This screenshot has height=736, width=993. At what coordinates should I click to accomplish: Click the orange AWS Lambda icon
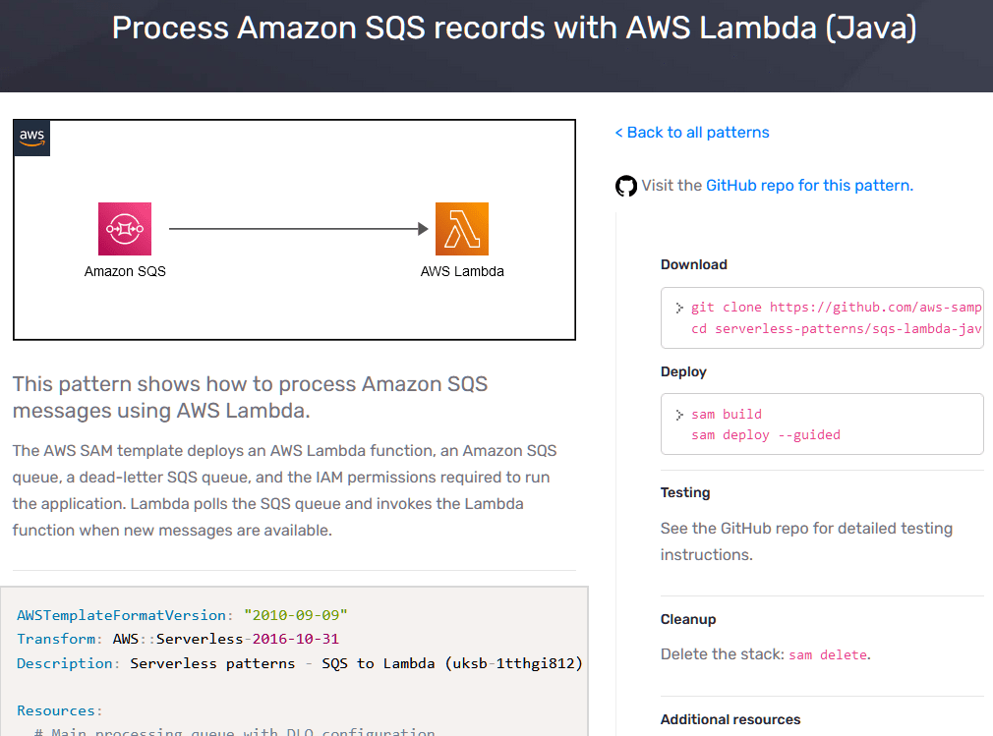coord(462,229)
